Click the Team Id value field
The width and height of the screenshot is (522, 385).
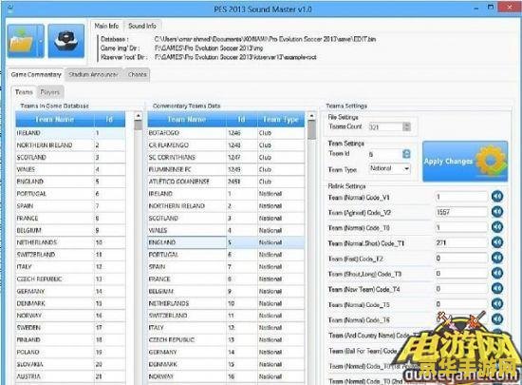pos(385,154)
